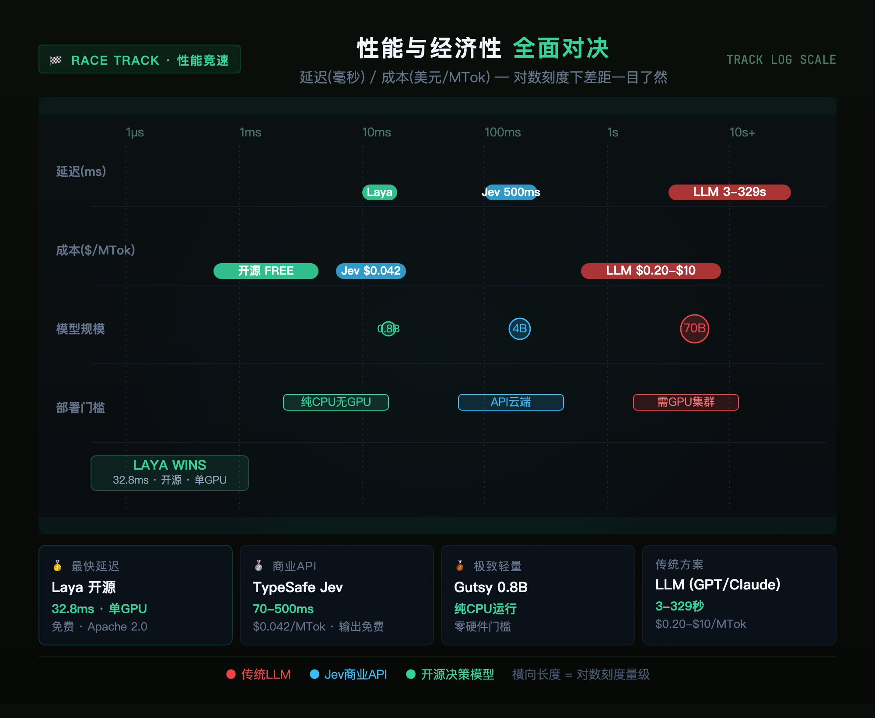
Task: Click the 部署门槛 row label
Action: (x=80, y=408)
